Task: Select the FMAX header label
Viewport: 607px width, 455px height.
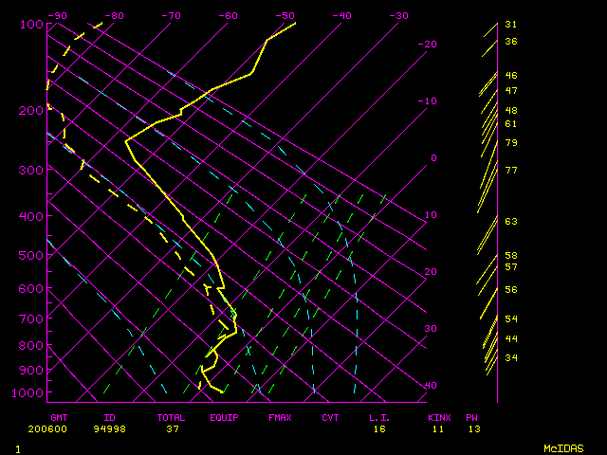Action: [280, 417]
